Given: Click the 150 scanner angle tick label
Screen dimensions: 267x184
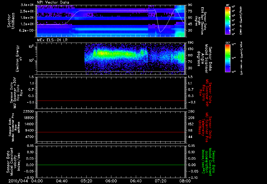Looking at the screenshot, I should click(x=191, y=49).
